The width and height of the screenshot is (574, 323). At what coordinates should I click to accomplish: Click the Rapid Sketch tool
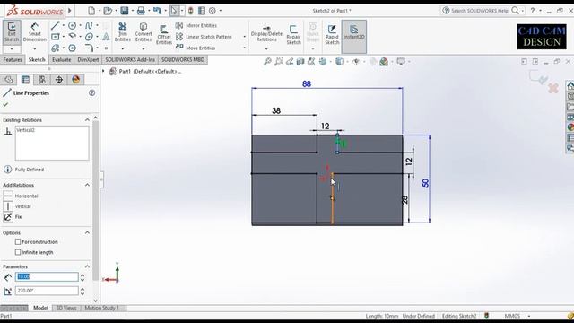click(332, 35)
